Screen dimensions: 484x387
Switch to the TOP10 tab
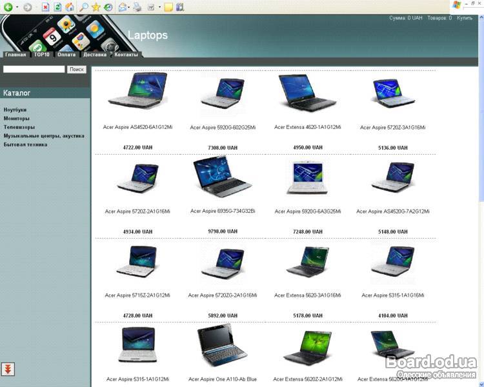pos(41,55)
